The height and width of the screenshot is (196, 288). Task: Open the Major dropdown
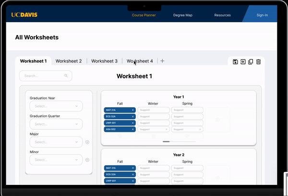point(56,142)
